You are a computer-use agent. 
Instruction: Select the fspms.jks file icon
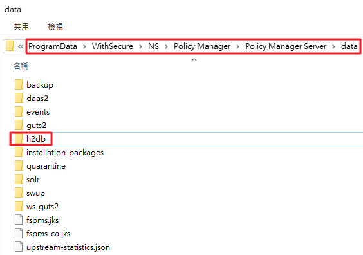point(19,220)
